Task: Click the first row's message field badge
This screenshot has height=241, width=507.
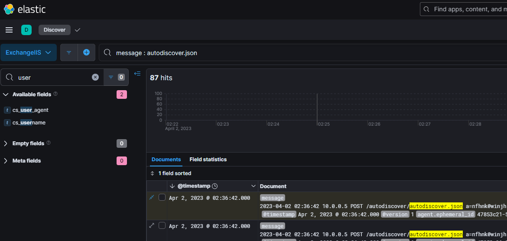Action: click(x=273, y=198)
